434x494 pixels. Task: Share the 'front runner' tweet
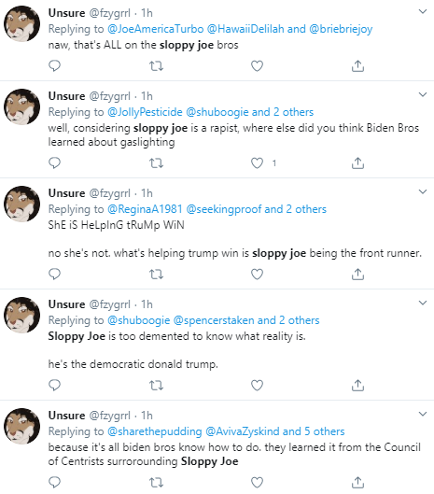(357, 275)
